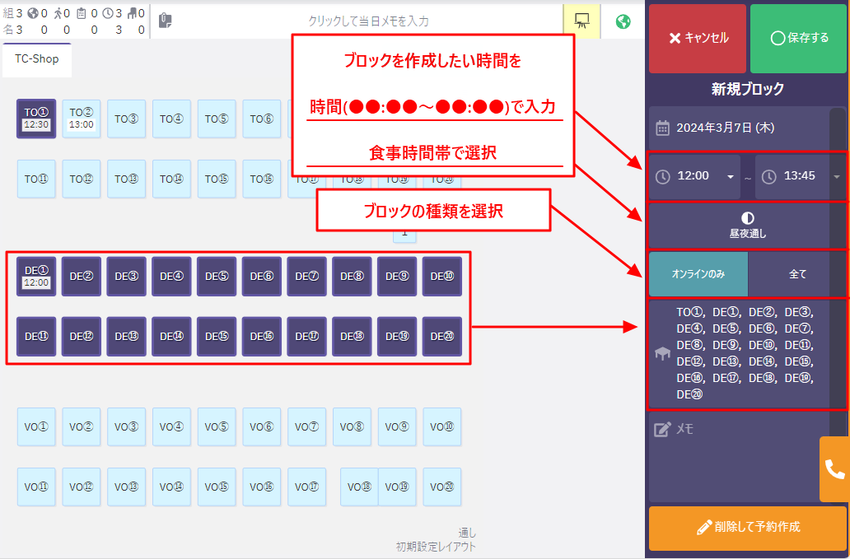The width and height of the screenshot is (850, 559).
Task: Click the edit icon beside メモ
Action: pos(662,429)
